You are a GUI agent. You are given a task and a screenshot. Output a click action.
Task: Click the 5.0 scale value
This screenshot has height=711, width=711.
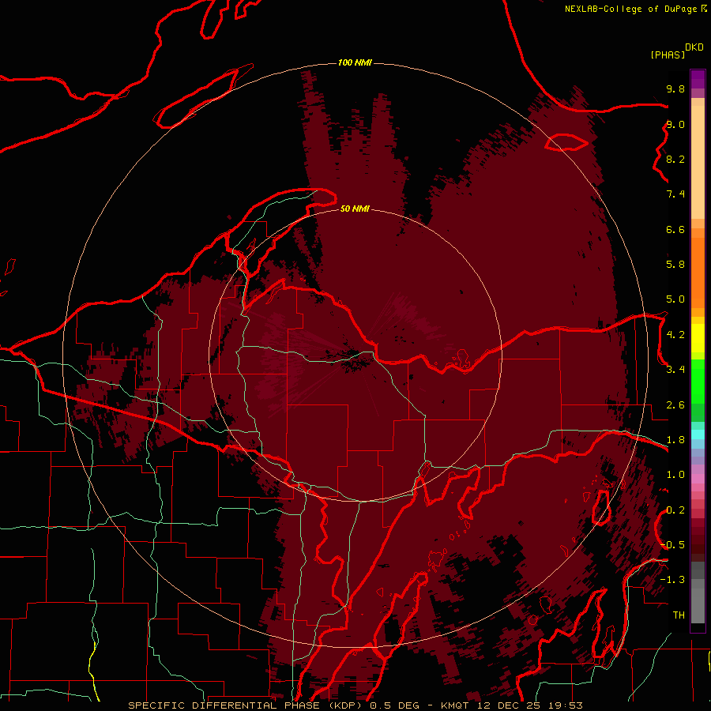(x=675, y=299)
